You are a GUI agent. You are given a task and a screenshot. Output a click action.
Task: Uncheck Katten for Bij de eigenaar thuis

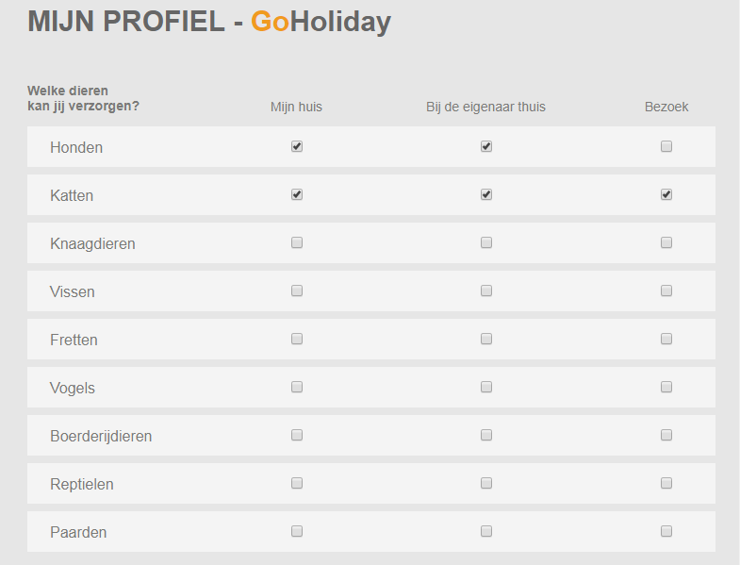tap(486, 194)
